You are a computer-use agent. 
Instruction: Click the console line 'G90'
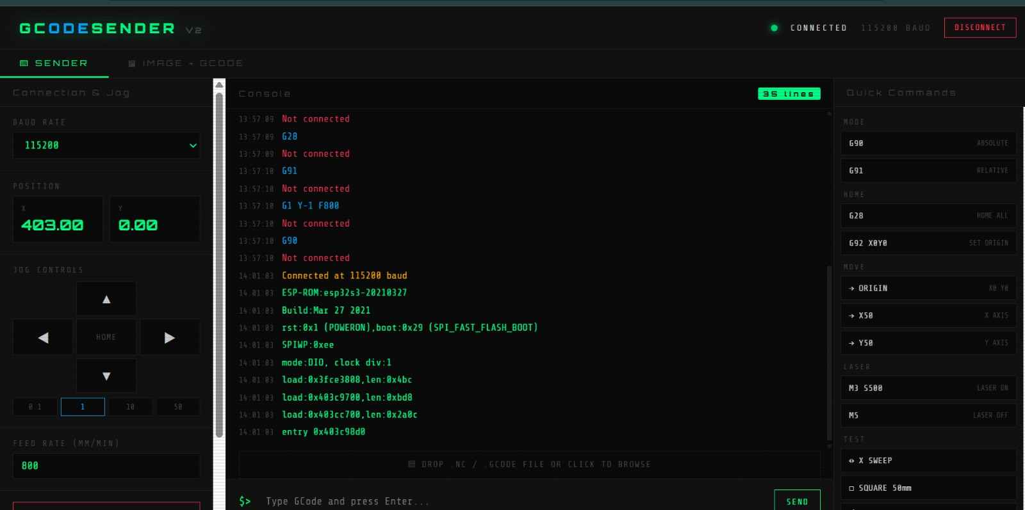(290, 241)
